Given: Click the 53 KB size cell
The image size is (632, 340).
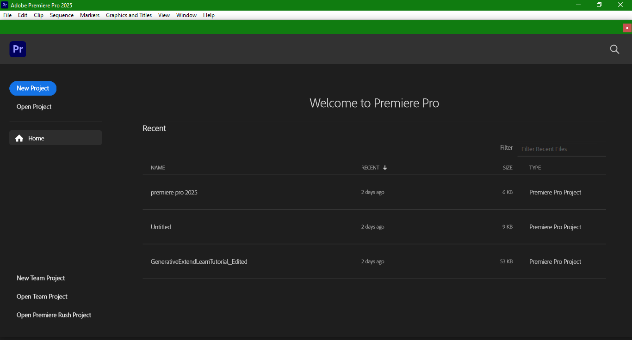Looking at the screenshot, I should coord(506,261).
